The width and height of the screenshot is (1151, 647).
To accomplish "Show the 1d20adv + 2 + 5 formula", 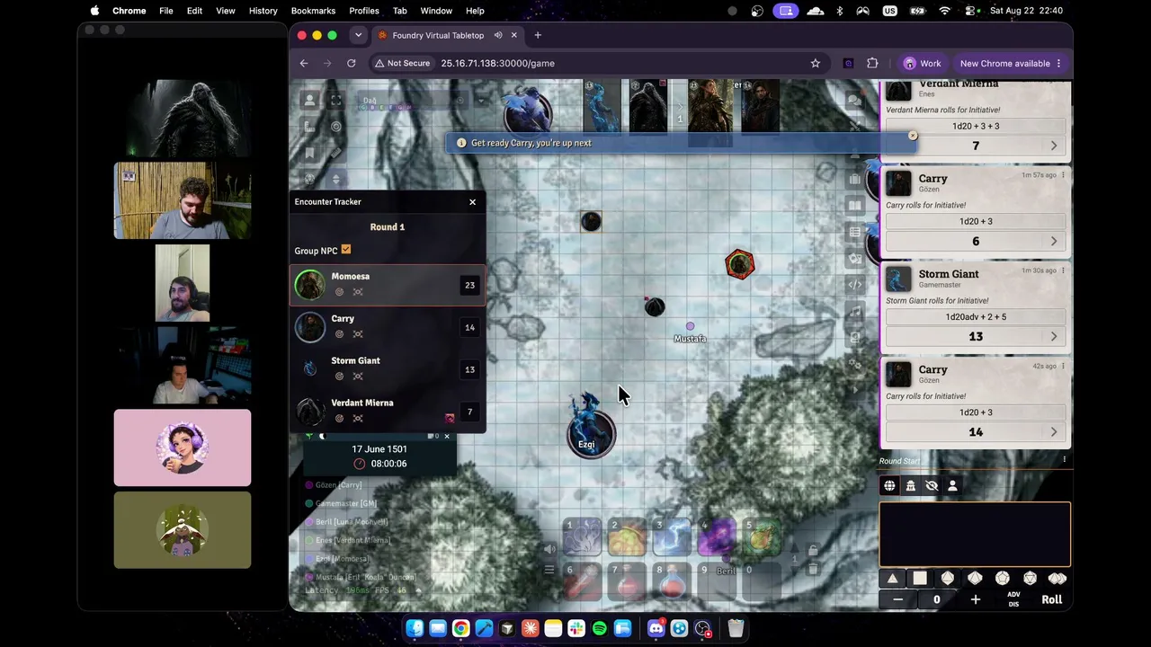I will (x=976, y=316).
